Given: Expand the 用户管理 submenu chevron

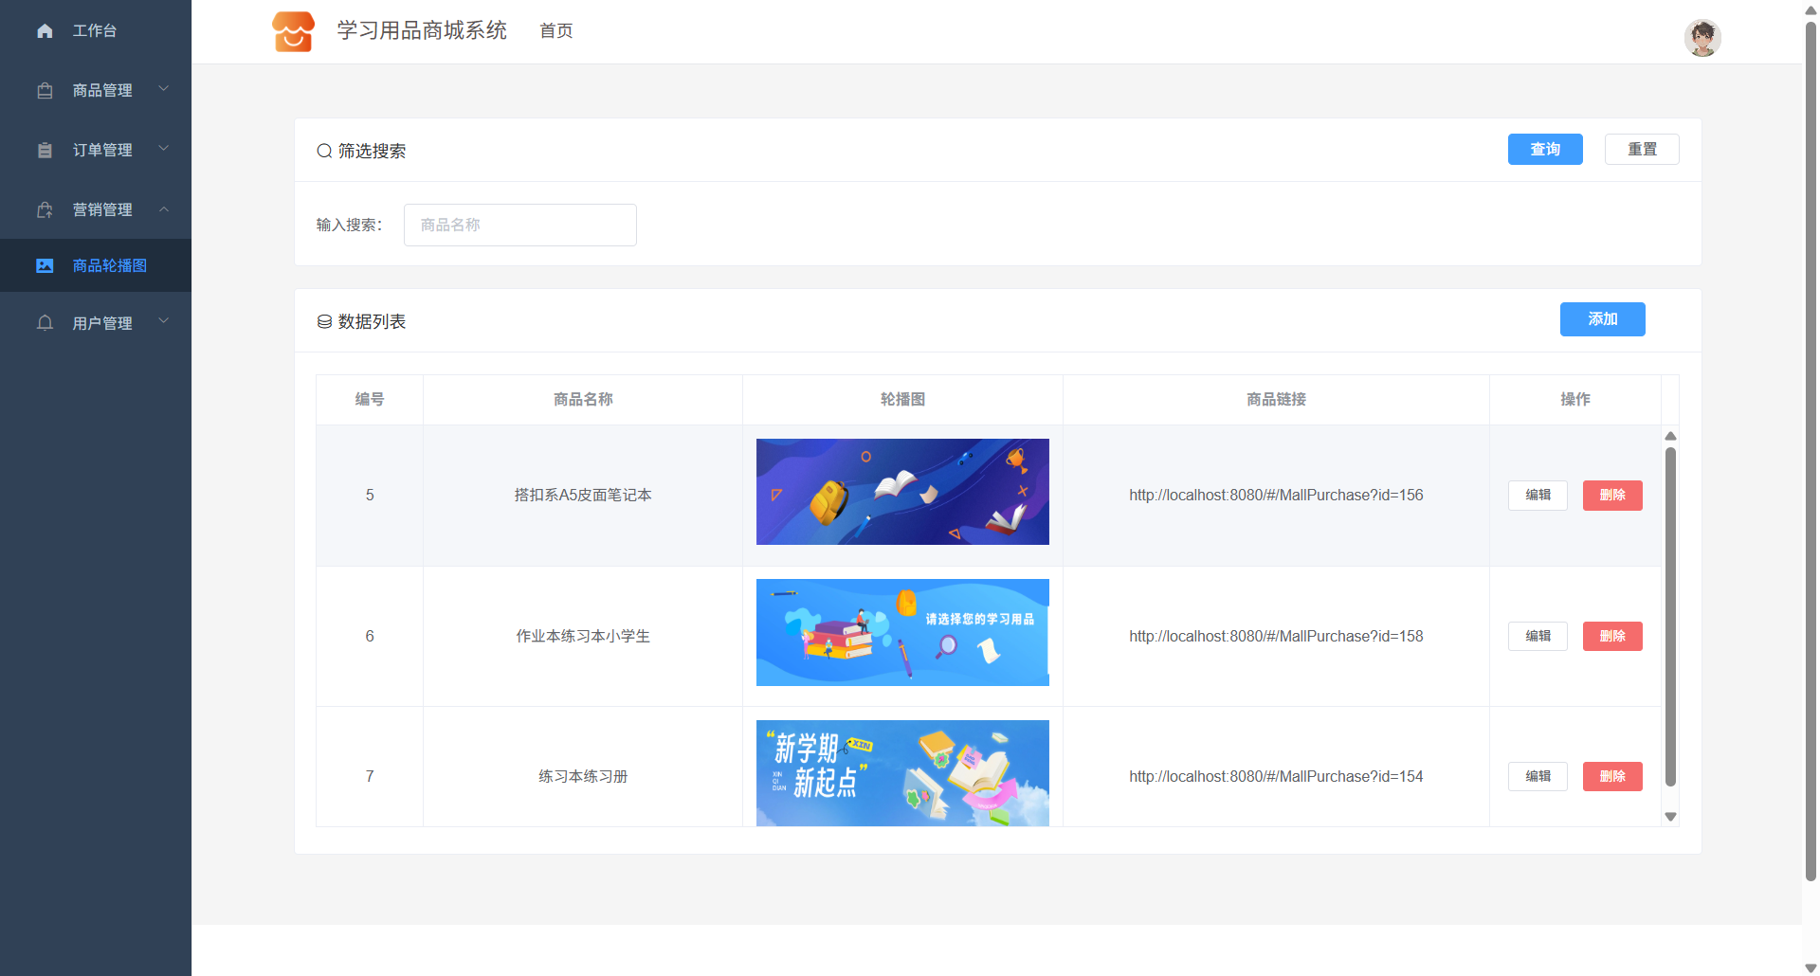Looking at the screenshot, I should [x=164, y=321].
